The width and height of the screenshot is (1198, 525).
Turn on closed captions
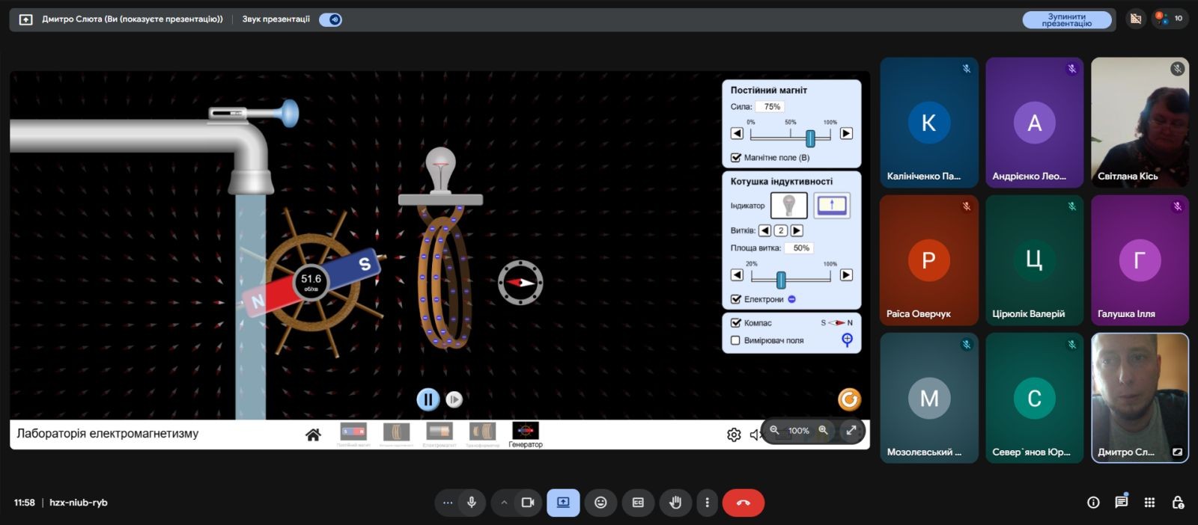pos(638,503)
